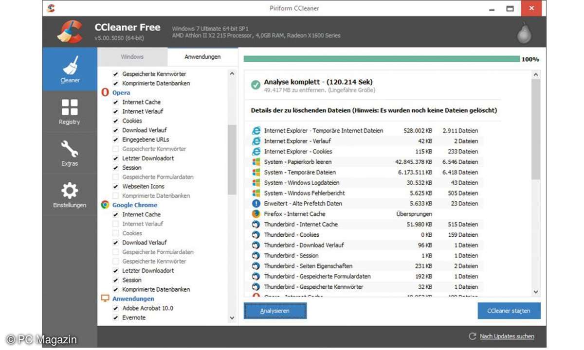Enable Google Chrome Internet Verlauf
This screenshot has width=584, height=350.
tap(115, 224)
